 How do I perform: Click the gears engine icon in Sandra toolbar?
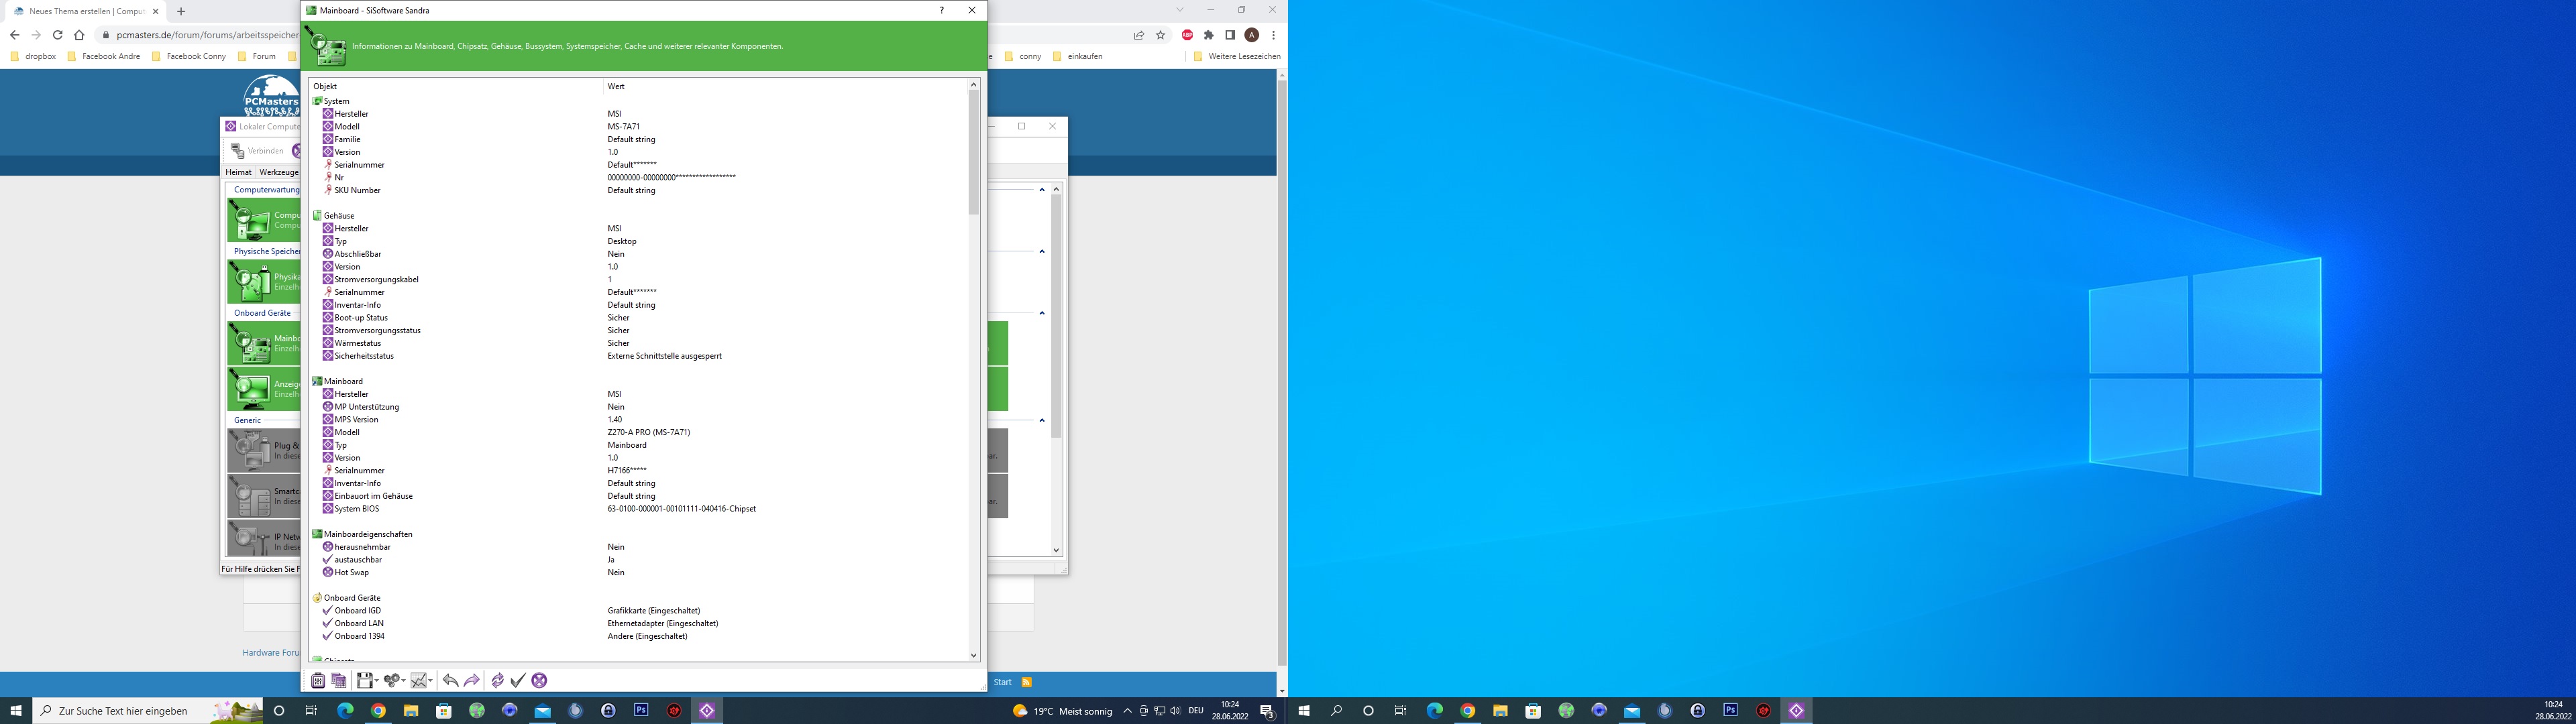392,680
